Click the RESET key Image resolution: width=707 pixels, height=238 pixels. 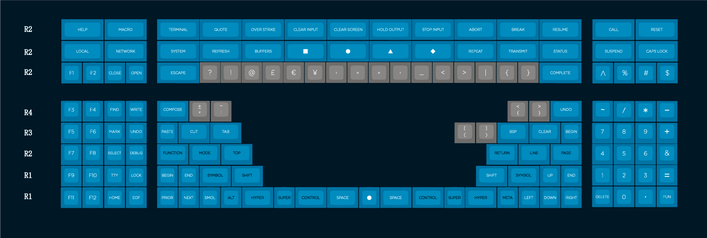point(657,30)
